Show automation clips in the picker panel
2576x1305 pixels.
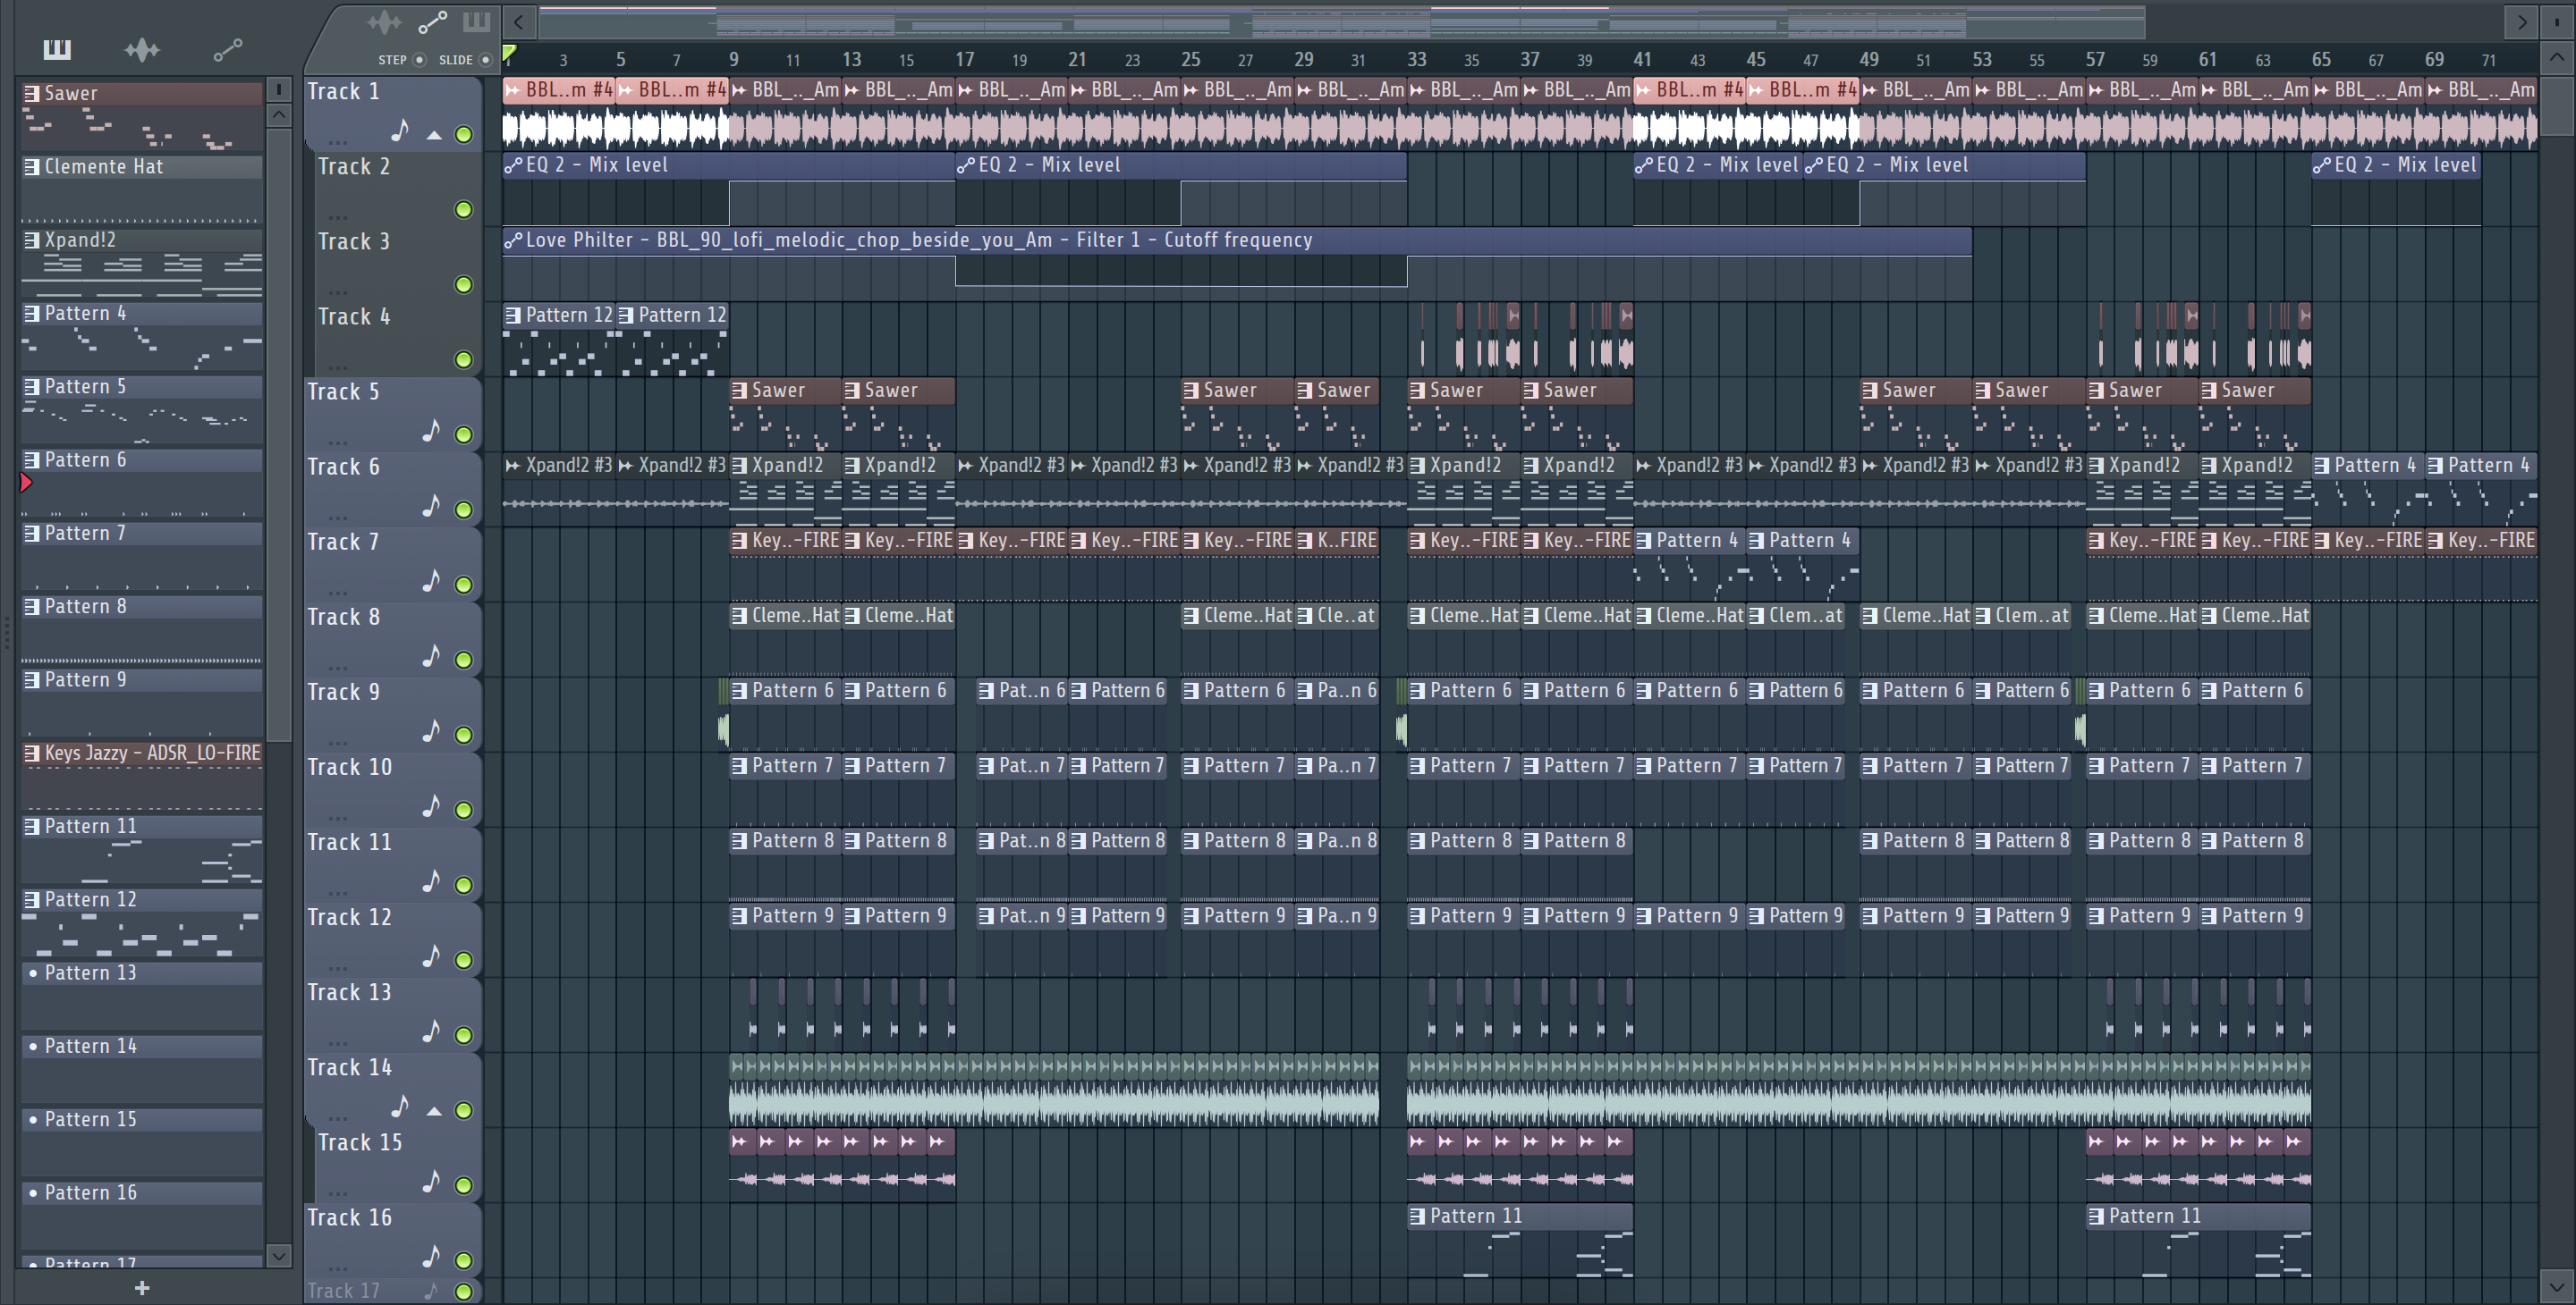tap(228, 49)
